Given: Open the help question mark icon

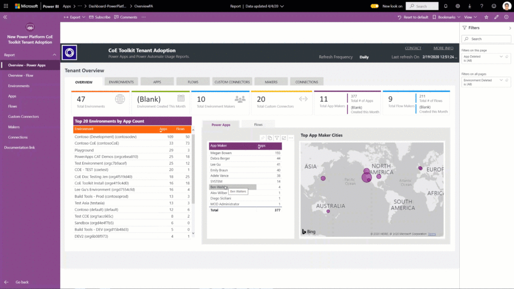Looking at the screenshot, I should coord(481,6).
